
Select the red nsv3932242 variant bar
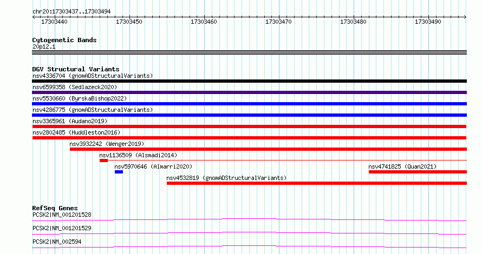269,149
